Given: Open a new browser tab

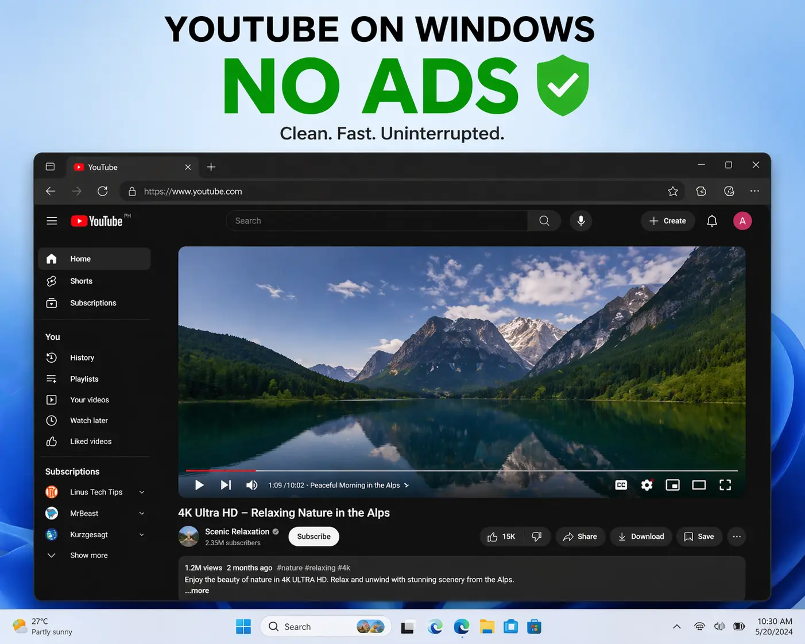Looking at the screenshot, I should coord(211,167).
